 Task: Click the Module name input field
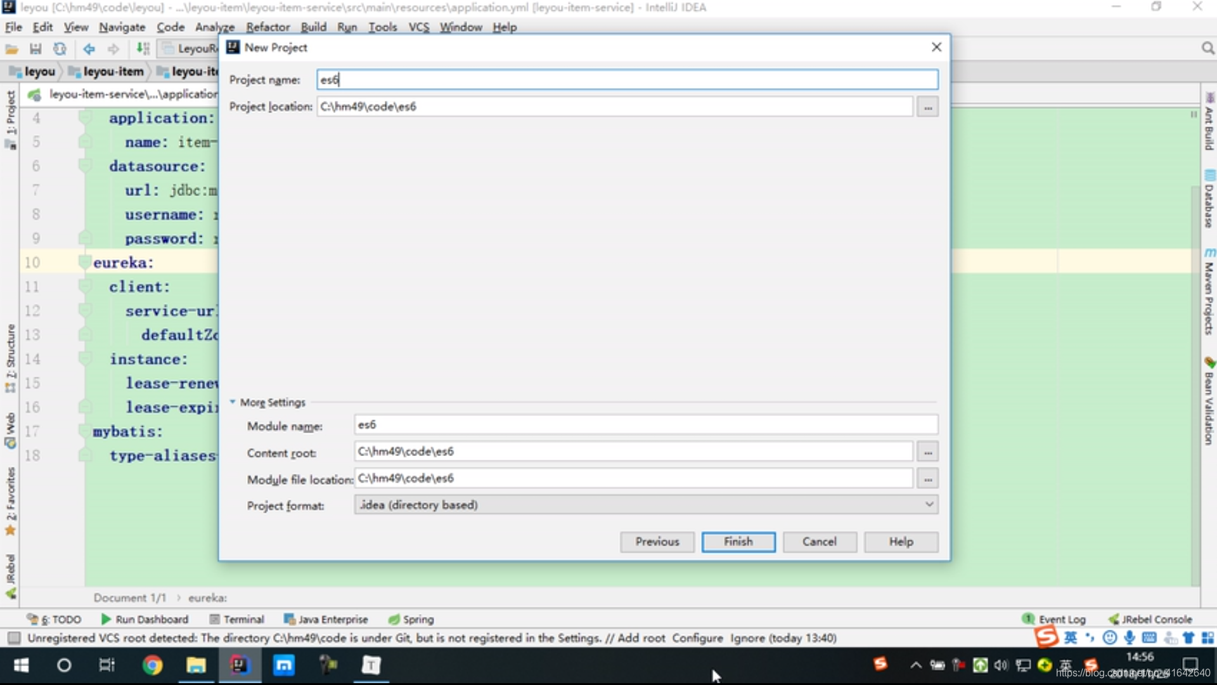pos(645,425)
